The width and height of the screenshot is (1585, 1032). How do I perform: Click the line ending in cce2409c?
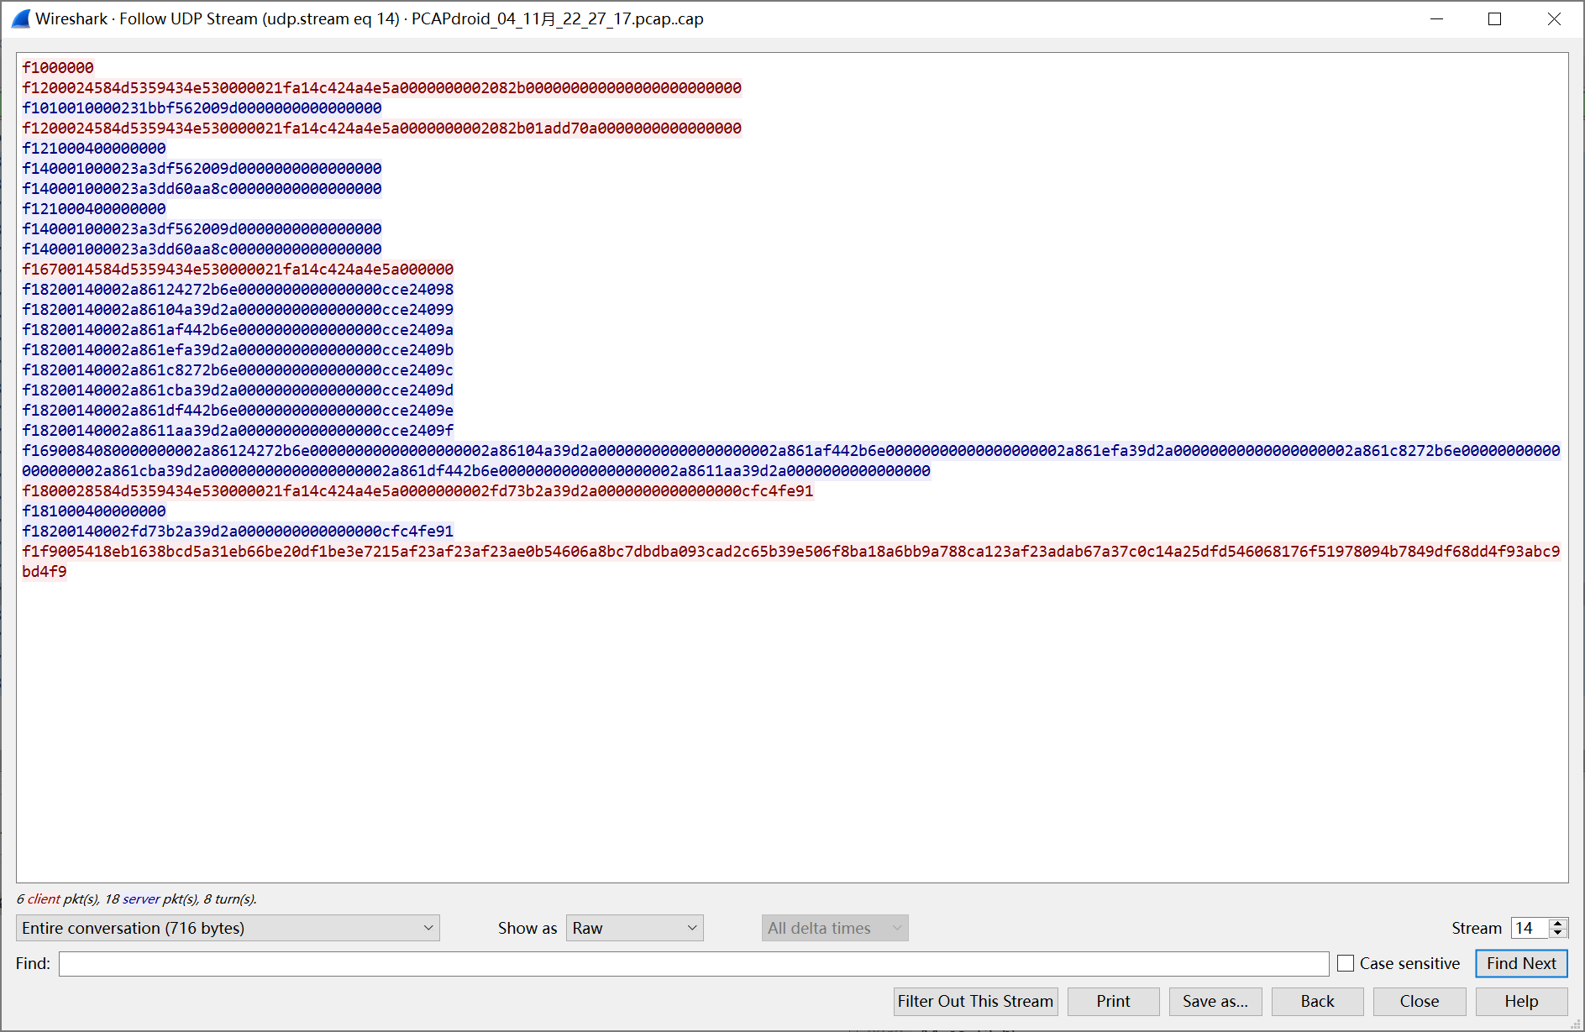(238, 370)
